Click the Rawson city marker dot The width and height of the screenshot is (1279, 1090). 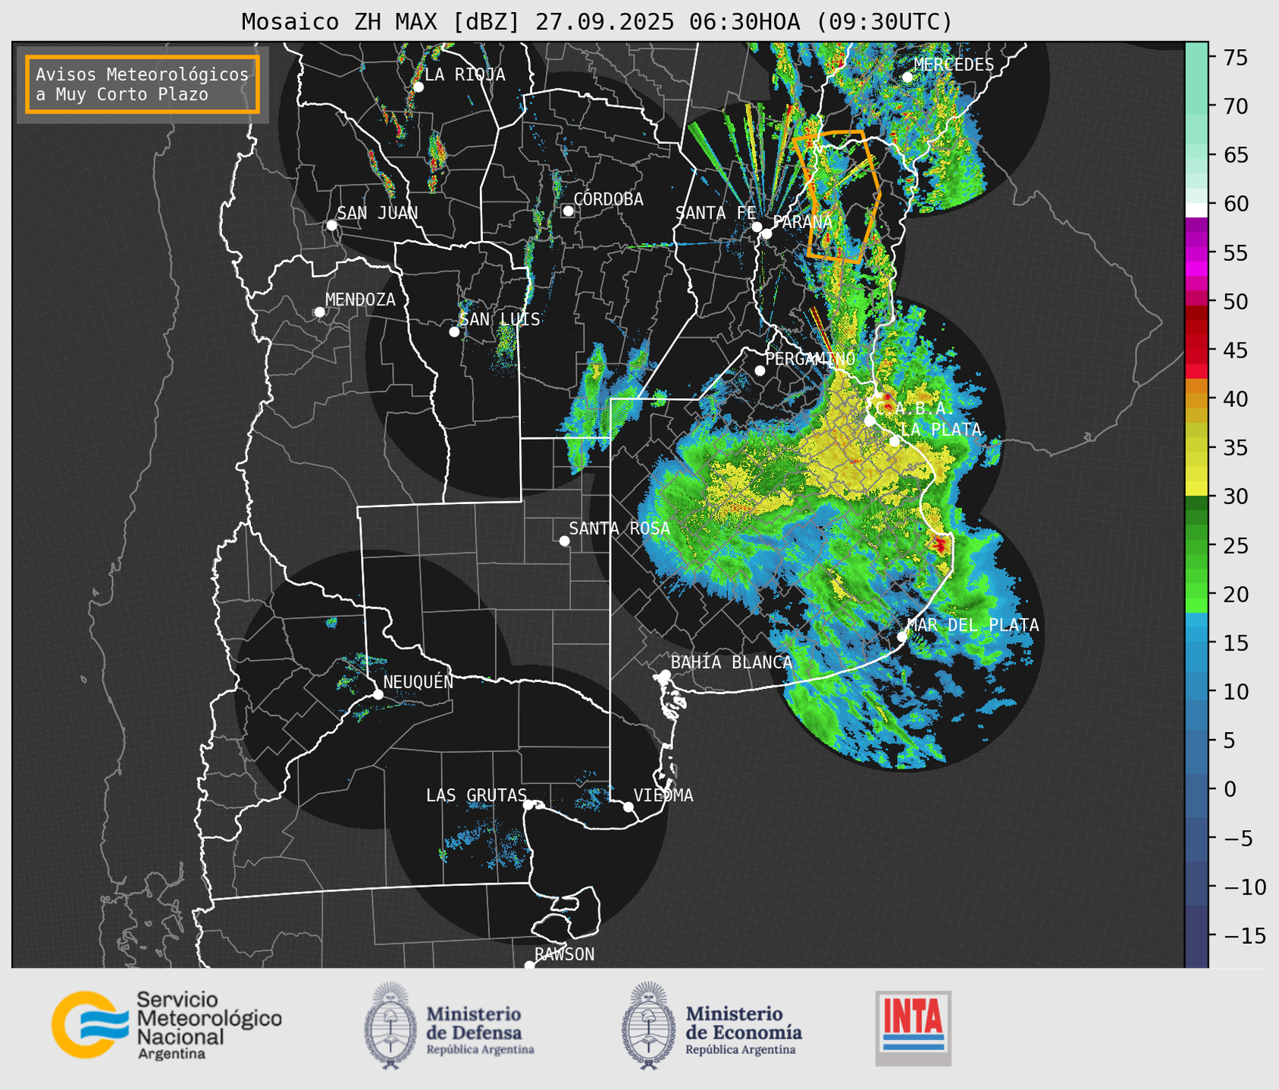[x=529, y=966]
